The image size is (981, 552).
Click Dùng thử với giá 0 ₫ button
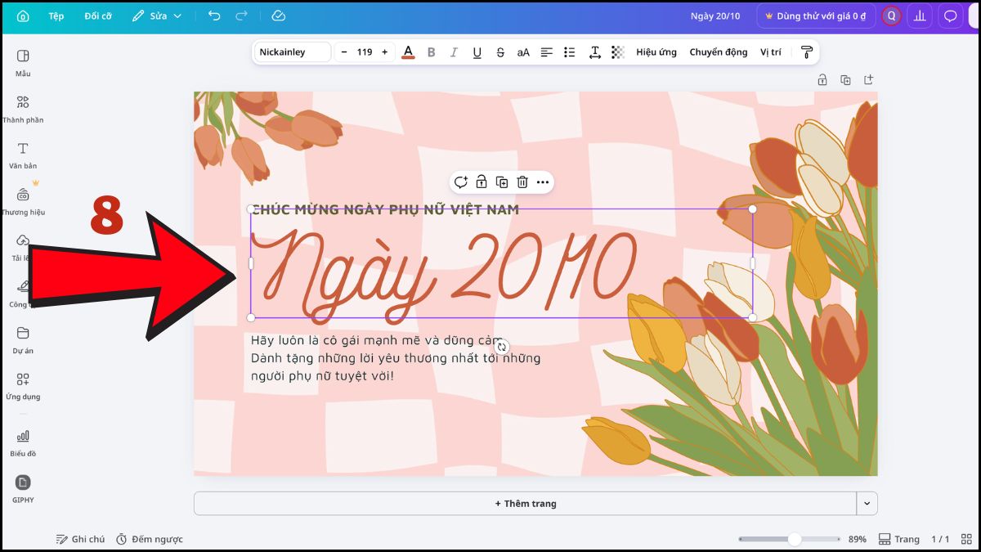pos(816,16)
